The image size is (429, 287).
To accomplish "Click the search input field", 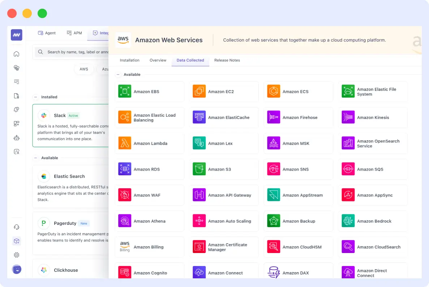I will (x=72, y=52).
